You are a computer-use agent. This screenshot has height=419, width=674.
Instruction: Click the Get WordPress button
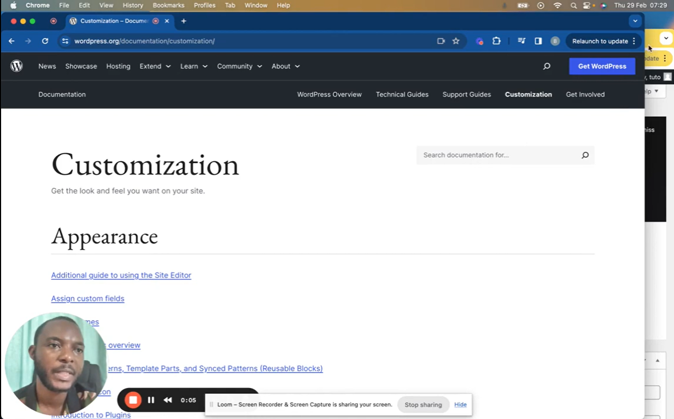click(x=602, y=66)
